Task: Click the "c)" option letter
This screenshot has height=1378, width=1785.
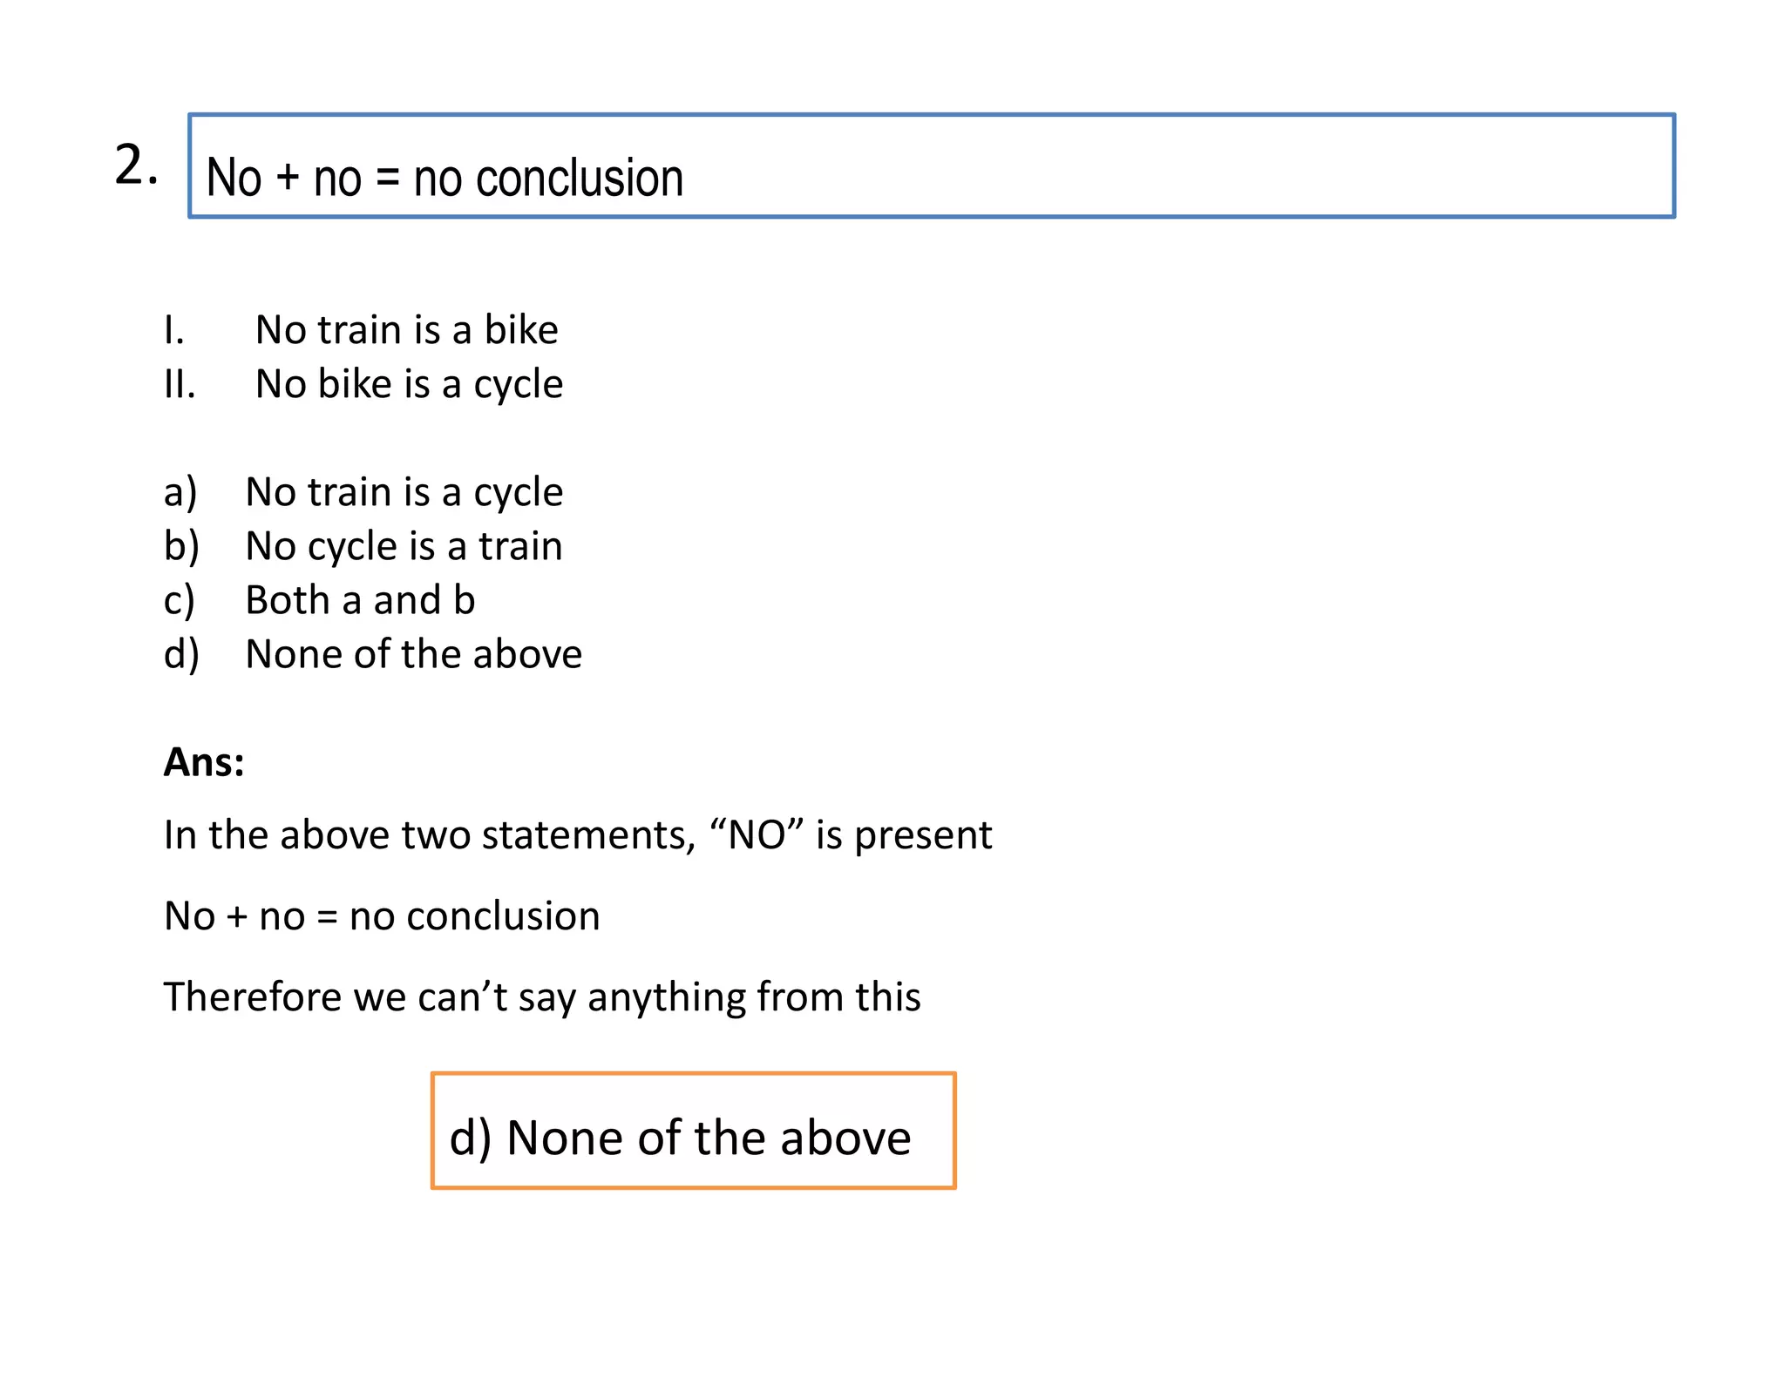Action: [180, 600]
